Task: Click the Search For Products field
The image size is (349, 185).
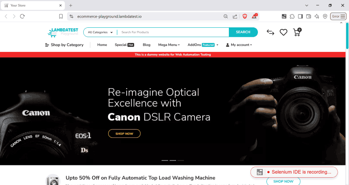Action: pyautogui.click(x=173, y=32)
